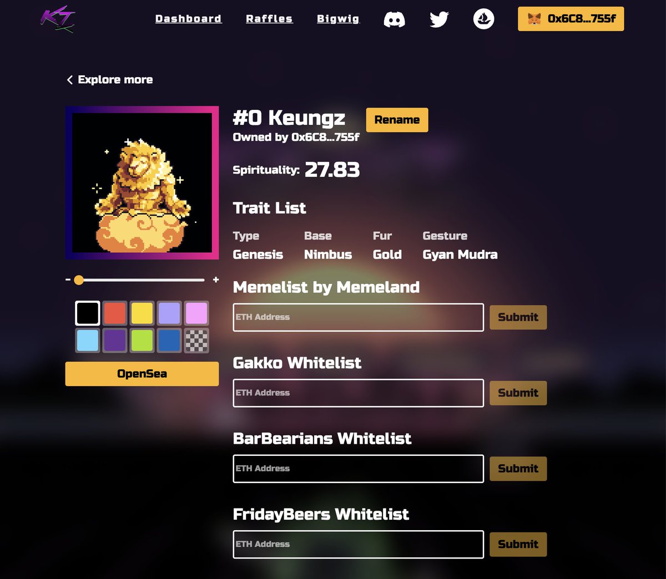Image resolution: width=666 pixels, height=579 pixels.
Task: Open the Raffles menu item
Action: [269, 18]
